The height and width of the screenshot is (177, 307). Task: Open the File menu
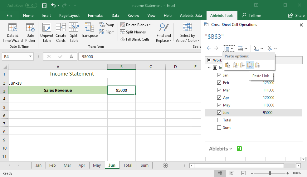[9, 16]
